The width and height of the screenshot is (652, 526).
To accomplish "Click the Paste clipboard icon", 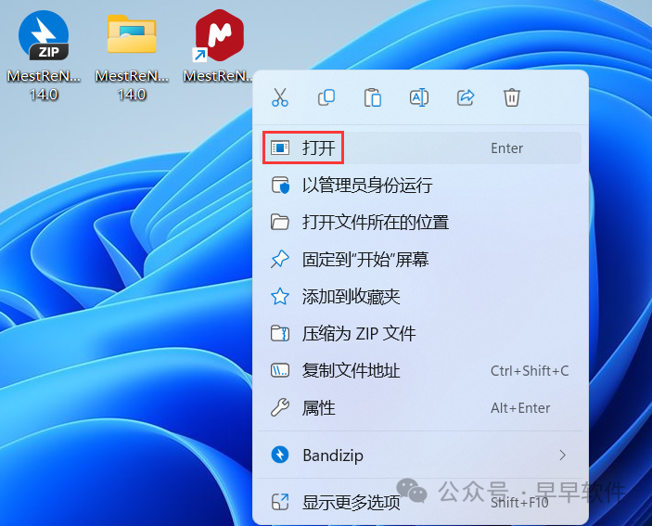I will 373,97.
